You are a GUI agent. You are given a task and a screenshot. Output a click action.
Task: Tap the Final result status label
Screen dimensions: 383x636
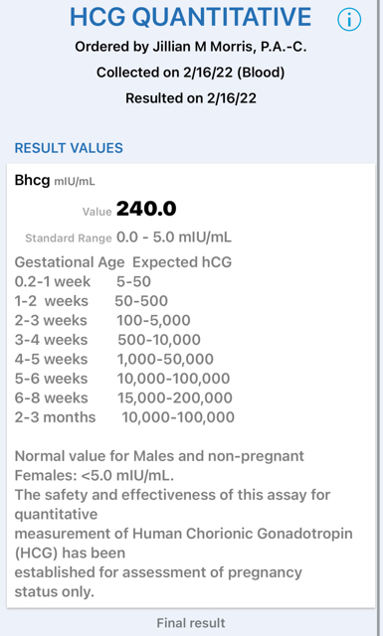pyautogui.click(x=191, y=623)
